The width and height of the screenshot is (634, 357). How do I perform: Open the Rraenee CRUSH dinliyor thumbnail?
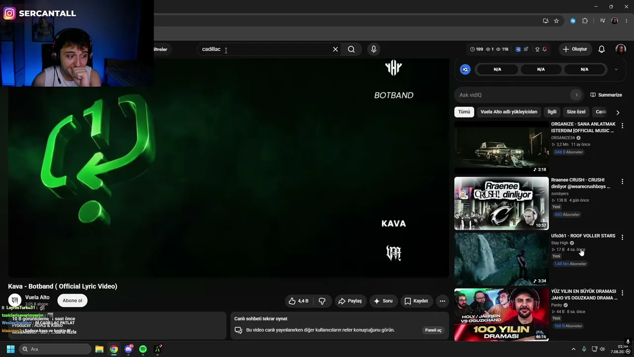pyautogui.click(x=501, y=203)
